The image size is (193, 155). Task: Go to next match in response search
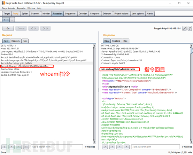pyautogui.click(x=126, y=147)
